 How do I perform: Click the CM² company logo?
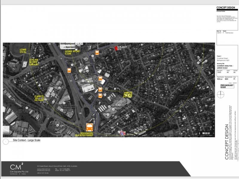17,167
